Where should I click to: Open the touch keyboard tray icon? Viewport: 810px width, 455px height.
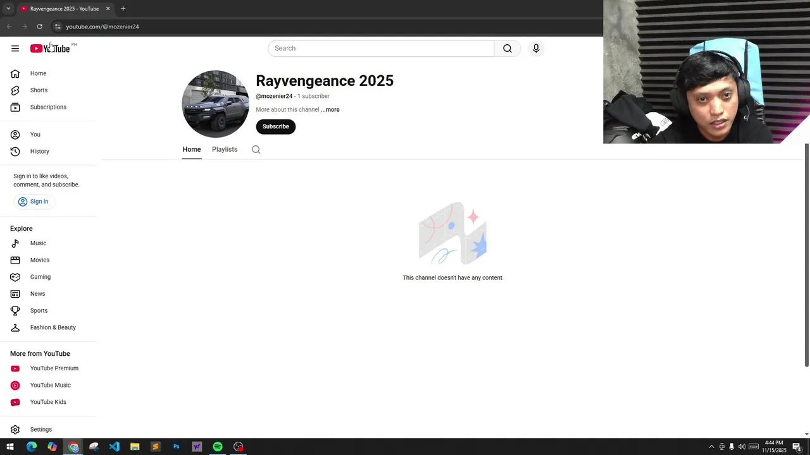click(754, 447)
